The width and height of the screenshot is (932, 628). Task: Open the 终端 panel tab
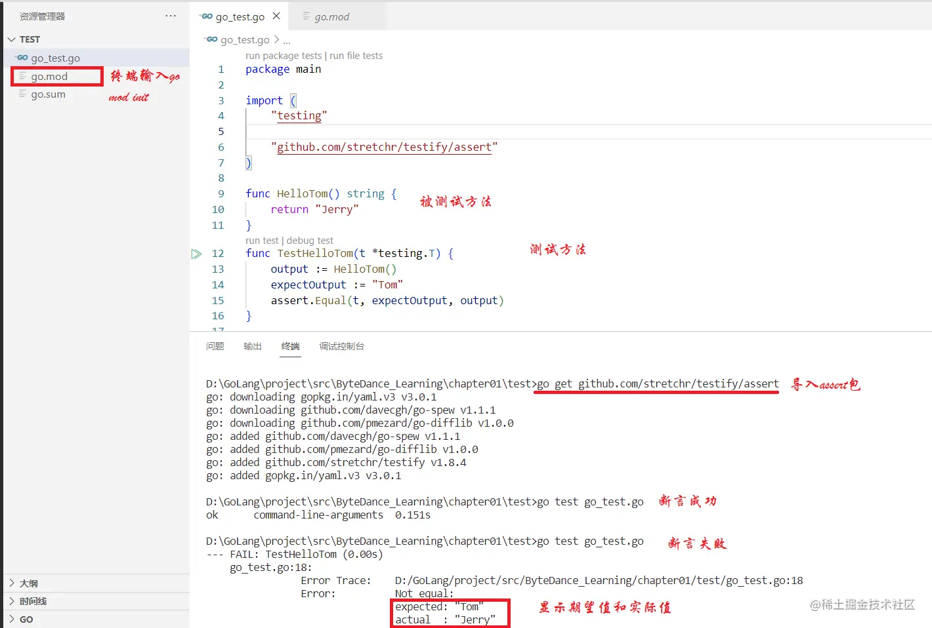point(290,346)
